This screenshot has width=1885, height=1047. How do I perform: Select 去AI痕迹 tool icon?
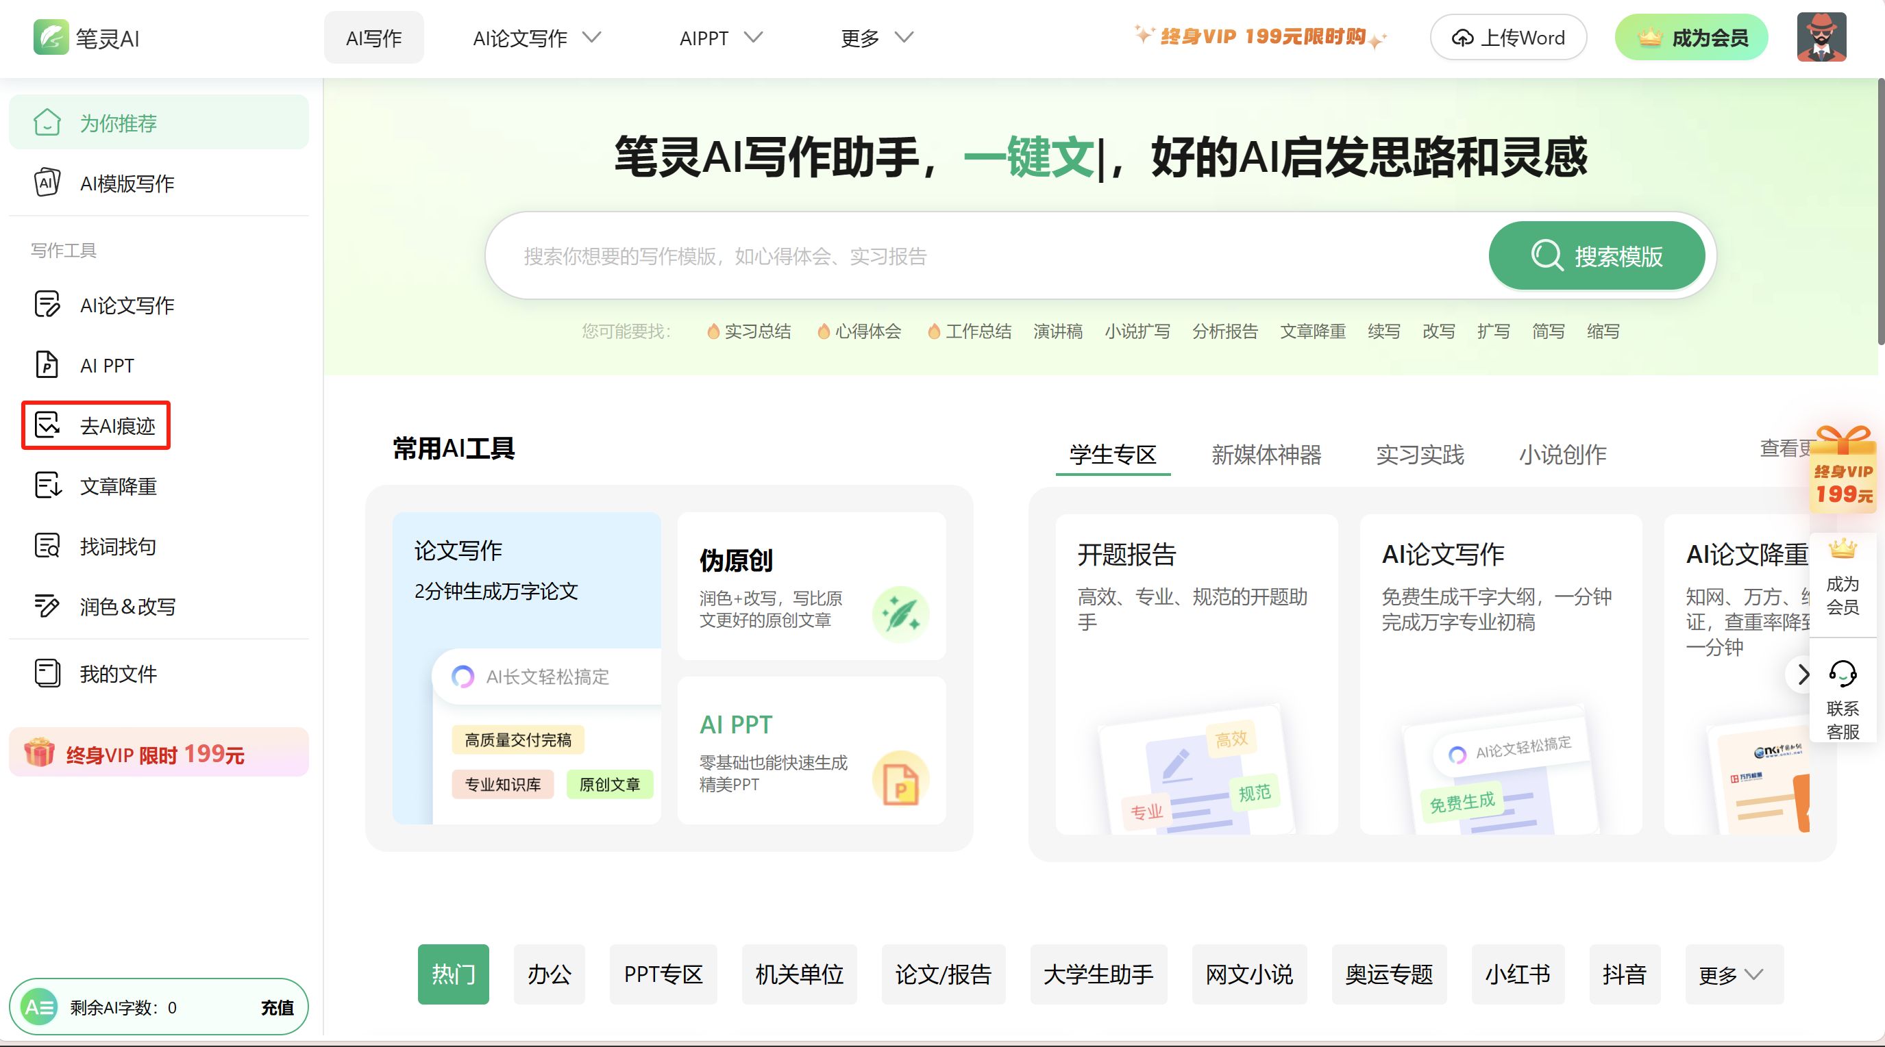pos(47,425)
